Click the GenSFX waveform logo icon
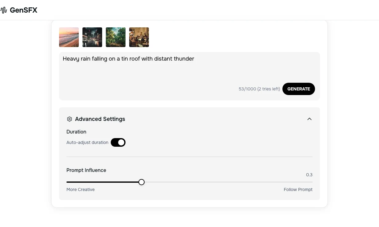The width and height of the screenshot is (379, 227). click(x=4, y=10)
